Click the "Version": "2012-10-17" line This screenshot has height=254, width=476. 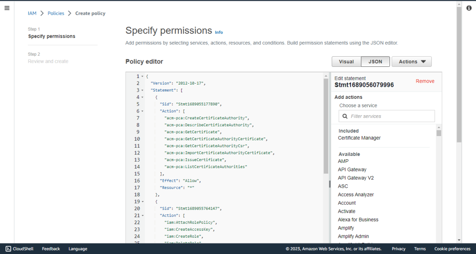click(178, 84)
